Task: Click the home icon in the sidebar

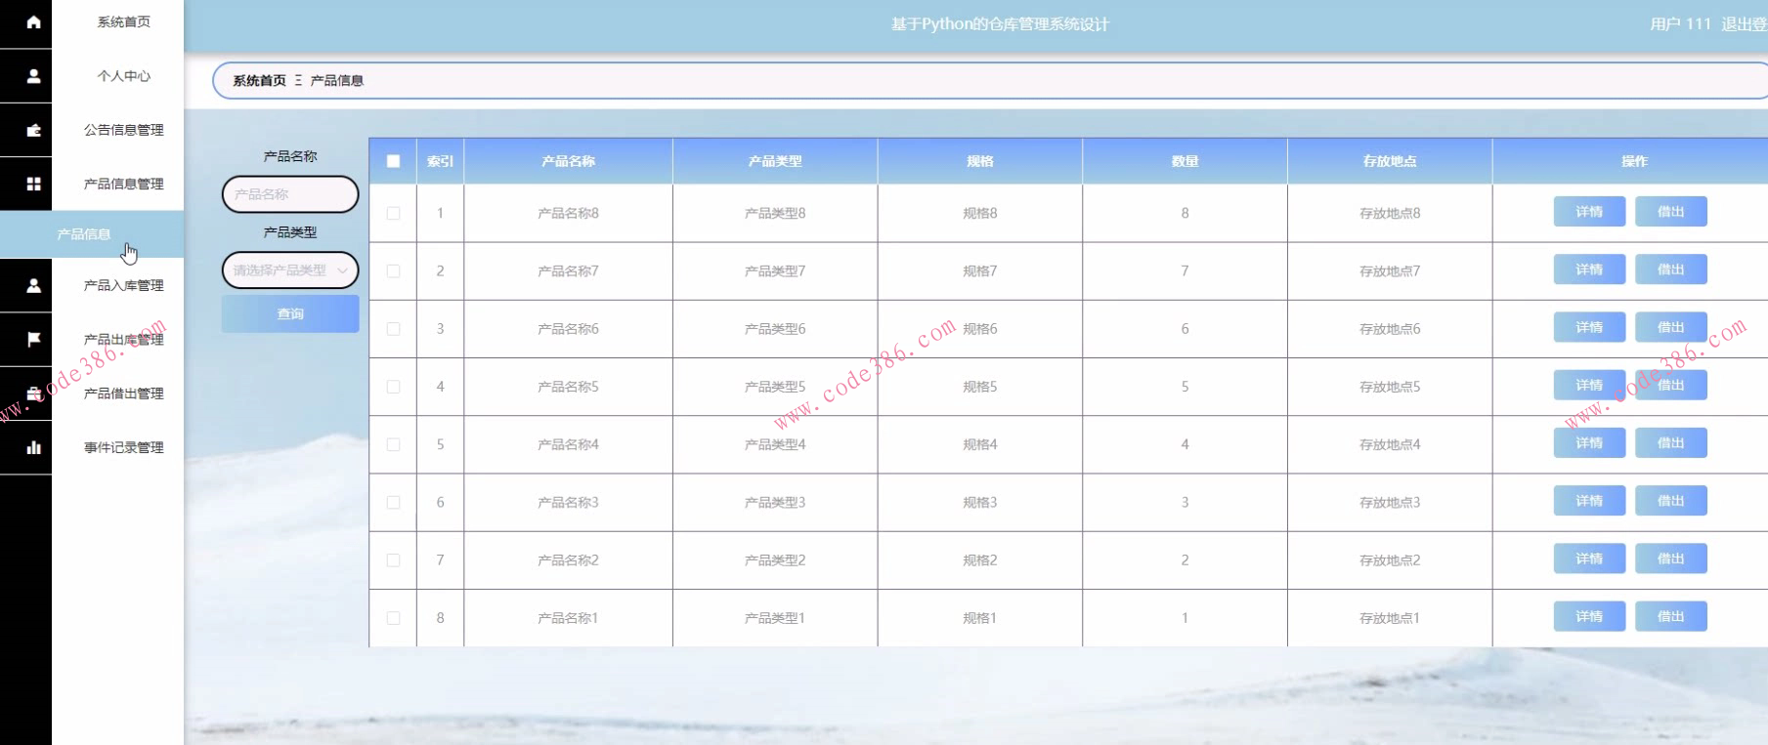Action: pos(33,21)
